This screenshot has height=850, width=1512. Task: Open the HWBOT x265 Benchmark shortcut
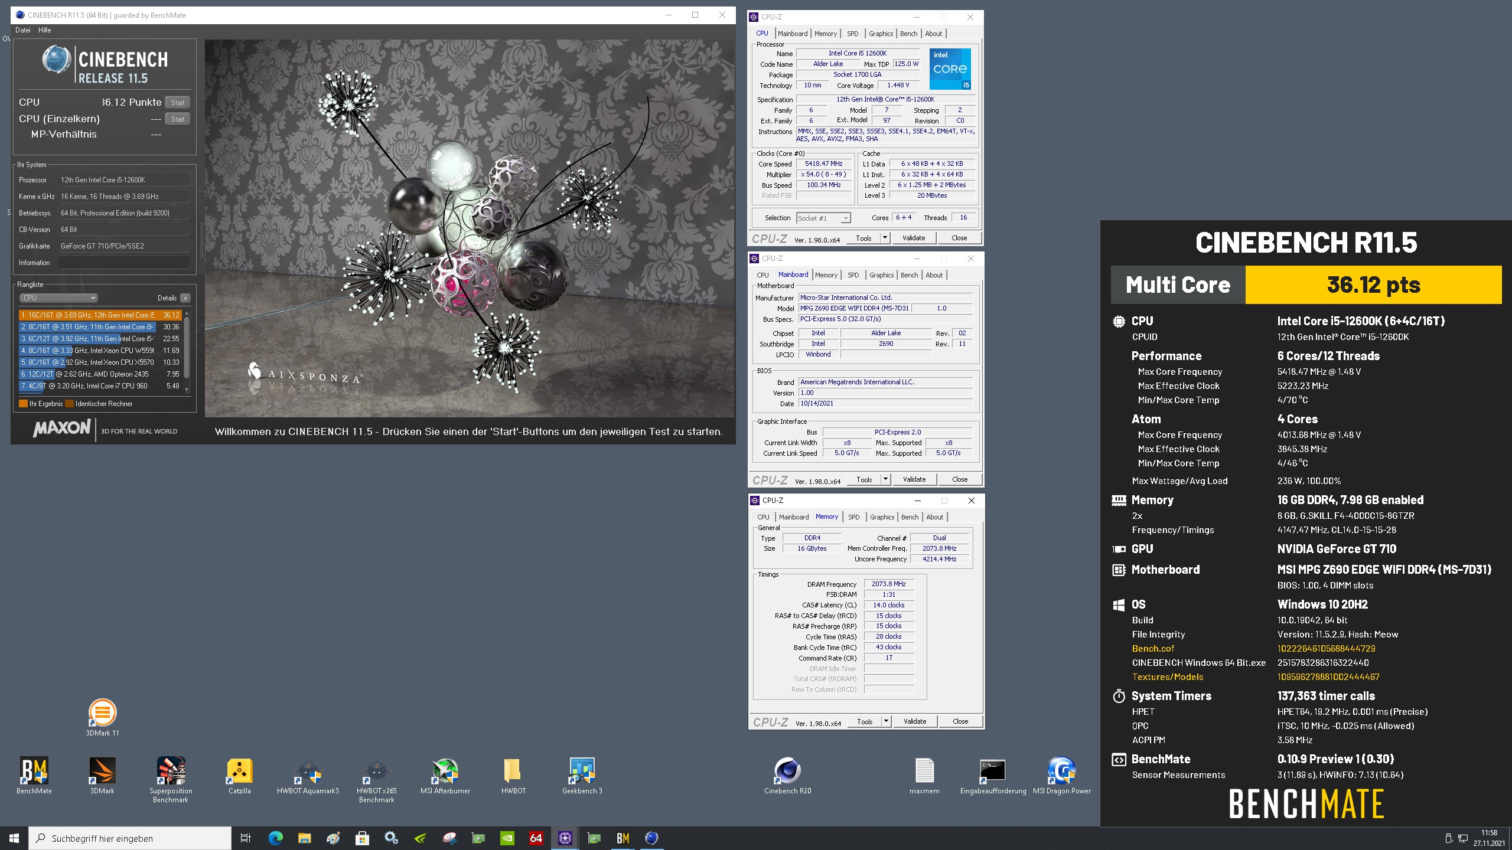click(x=377, y=780)
